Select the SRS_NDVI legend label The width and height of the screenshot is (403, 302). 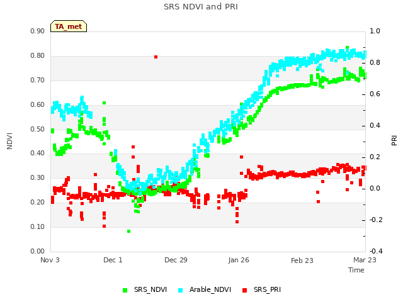150,290
